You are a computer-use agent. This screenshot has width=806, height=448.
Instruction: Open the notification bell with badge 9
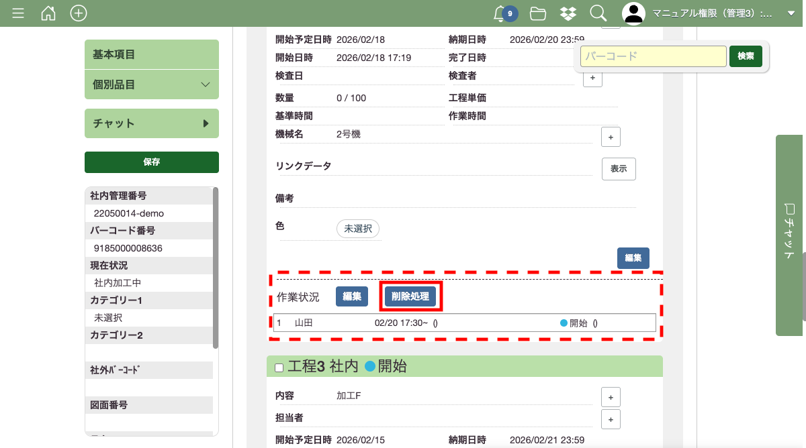pyautogui.click(x=501, y=13)
